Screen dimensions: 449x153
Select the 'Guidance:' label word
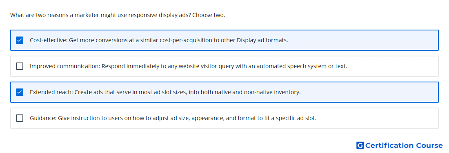pyautogui.click(x=43, y=118)
